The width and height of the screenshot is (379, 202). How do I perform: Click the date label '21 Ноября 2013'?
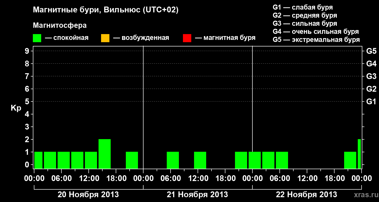(x=197, y=194)
